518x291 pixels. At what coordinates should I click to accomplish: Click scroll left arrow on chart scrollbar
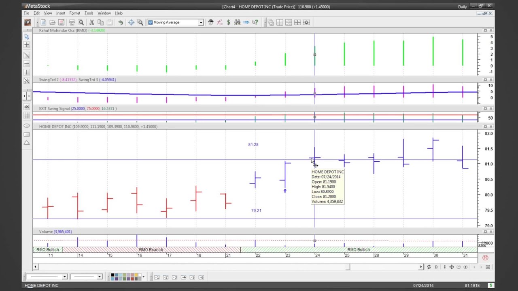35,267
